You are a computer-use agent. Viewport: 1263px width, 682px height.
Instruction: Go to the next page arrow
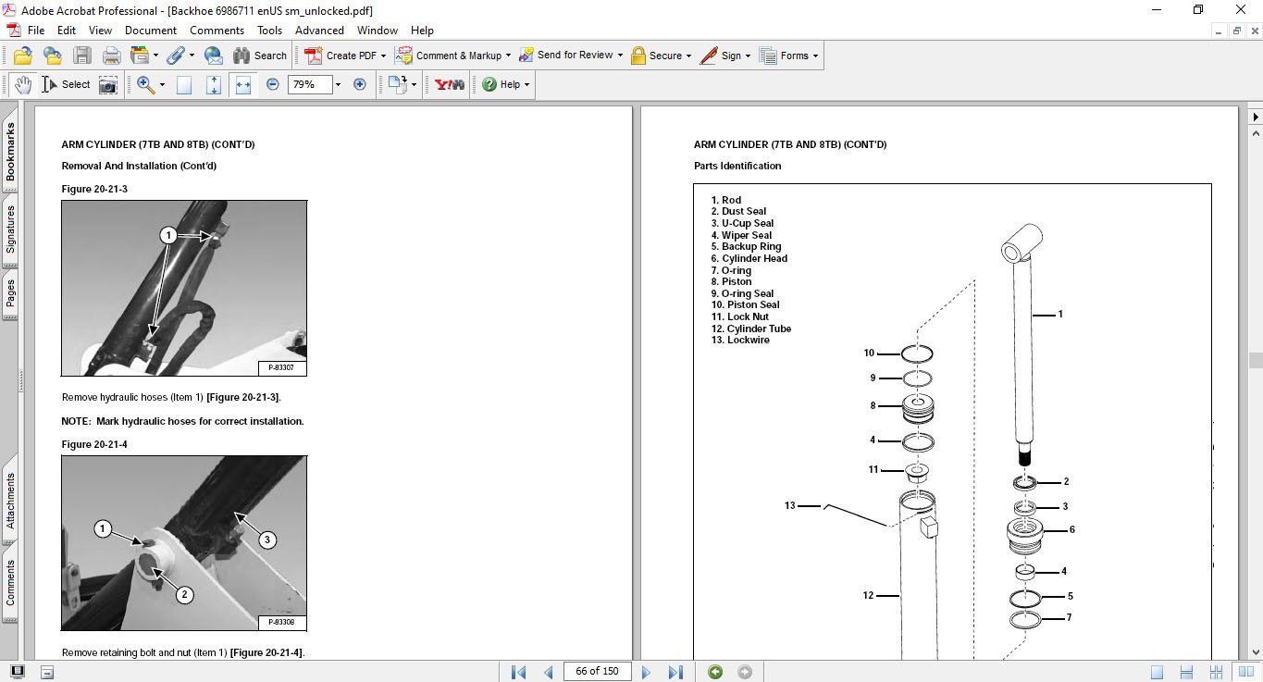point(646,672)
